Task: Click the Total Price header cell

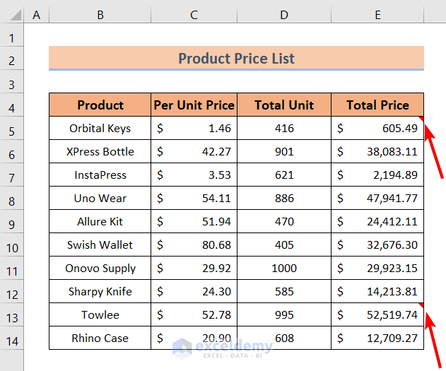Action: pos(377,105)
